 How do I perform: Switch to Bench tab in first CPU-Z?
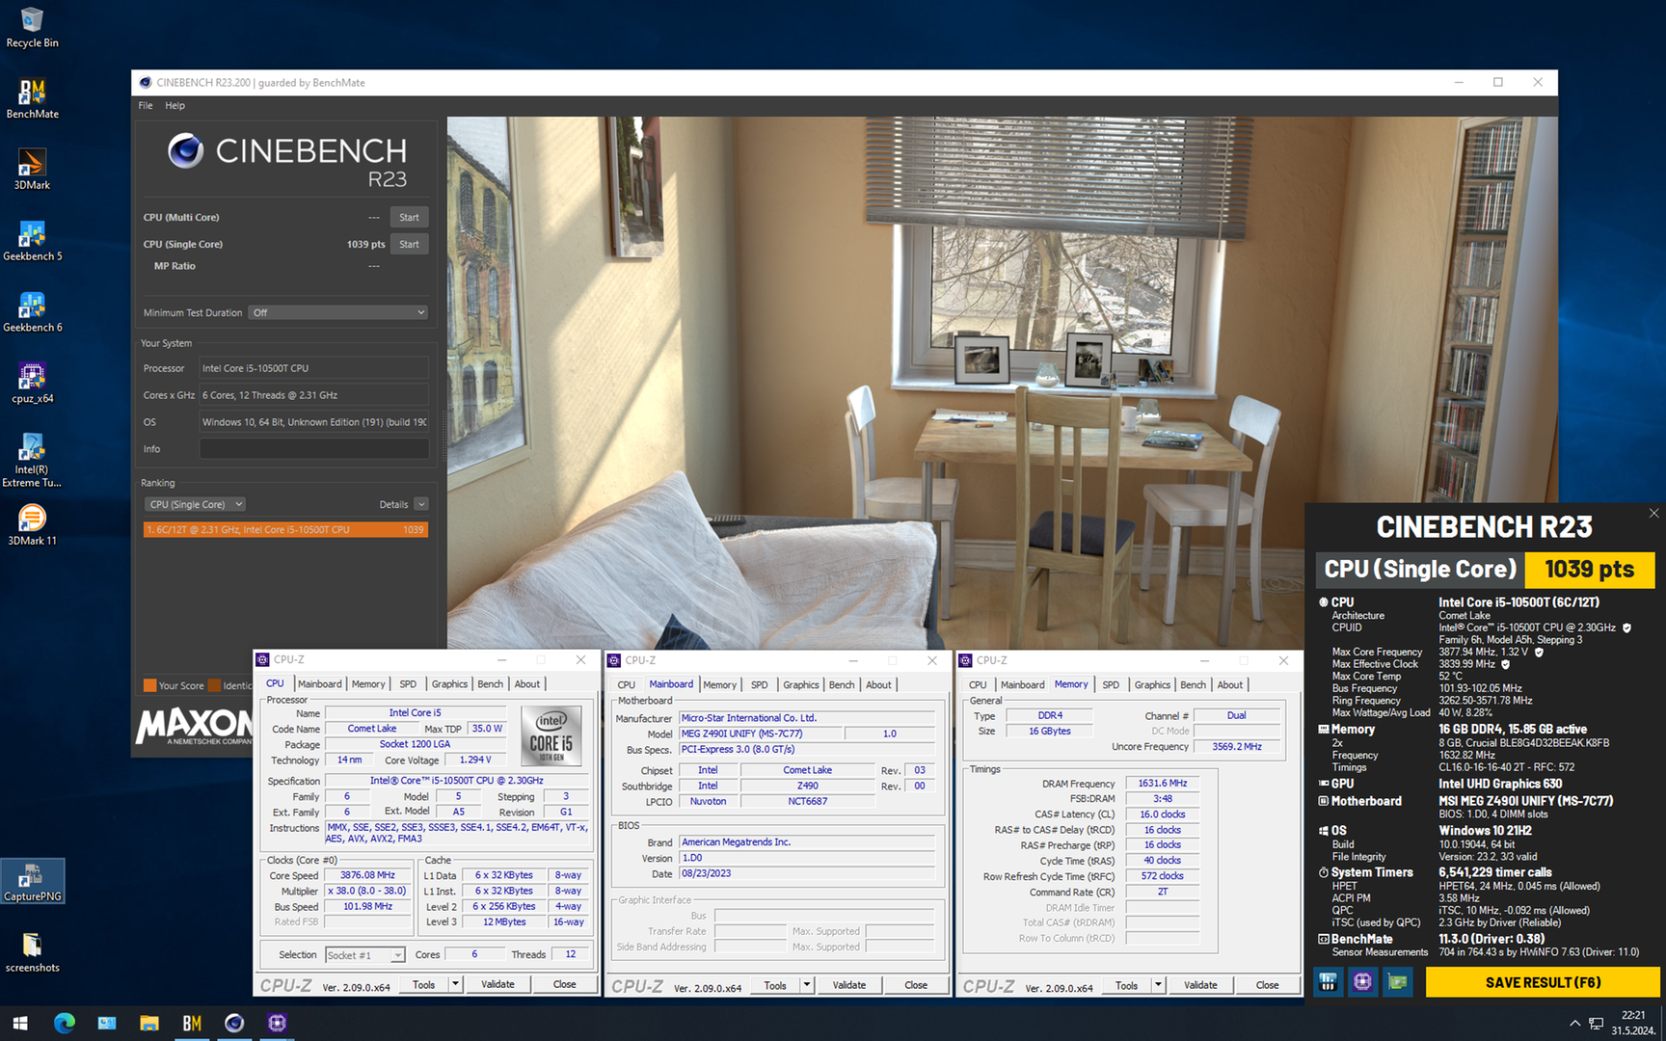tap(490, 683)
